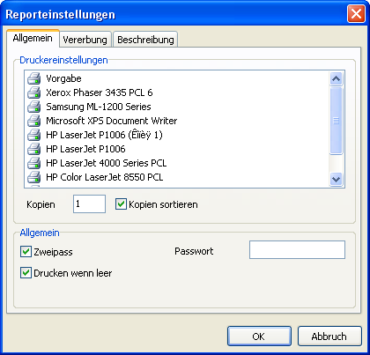Click the Xerox Phaser 3435 printer icon
The height and width of the screenshot is (355, 370).
pos(34,92)
